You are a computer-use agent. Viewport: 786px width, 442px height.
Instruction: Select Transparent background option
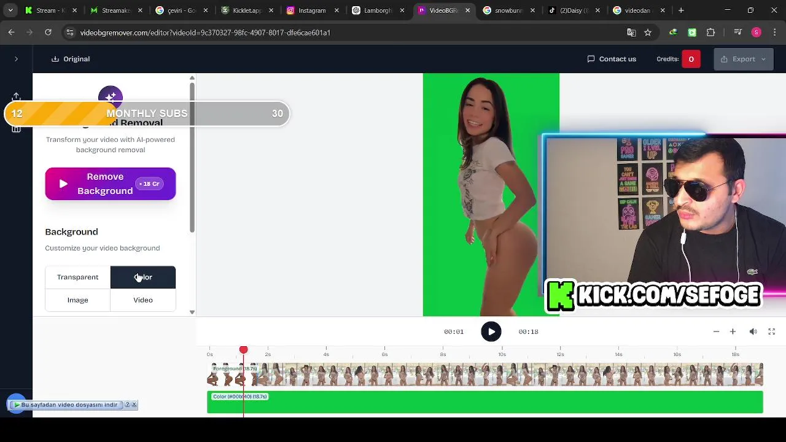click(77, 277)
